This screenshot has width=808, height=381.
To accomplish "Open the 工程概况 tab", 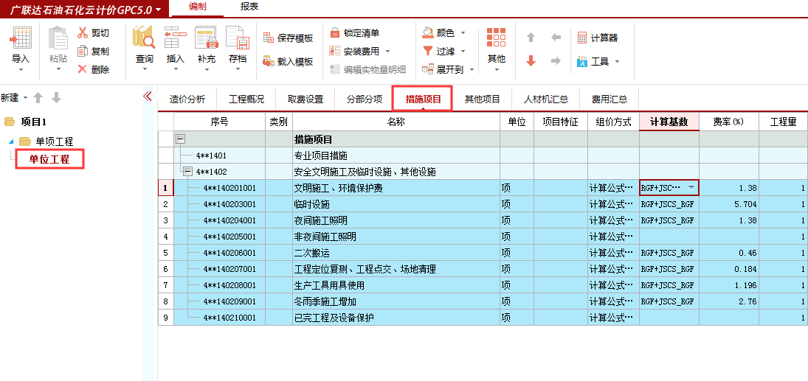I will tap(246, 99).
